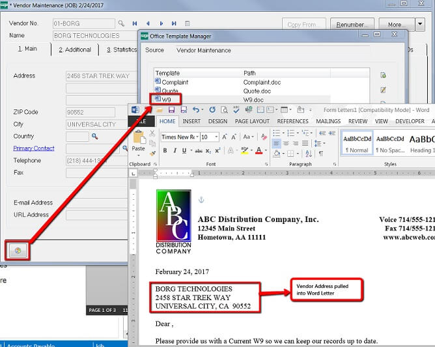Click the Renumber button
This screenshot has height=347, width=435.
[x=352, y=25]
